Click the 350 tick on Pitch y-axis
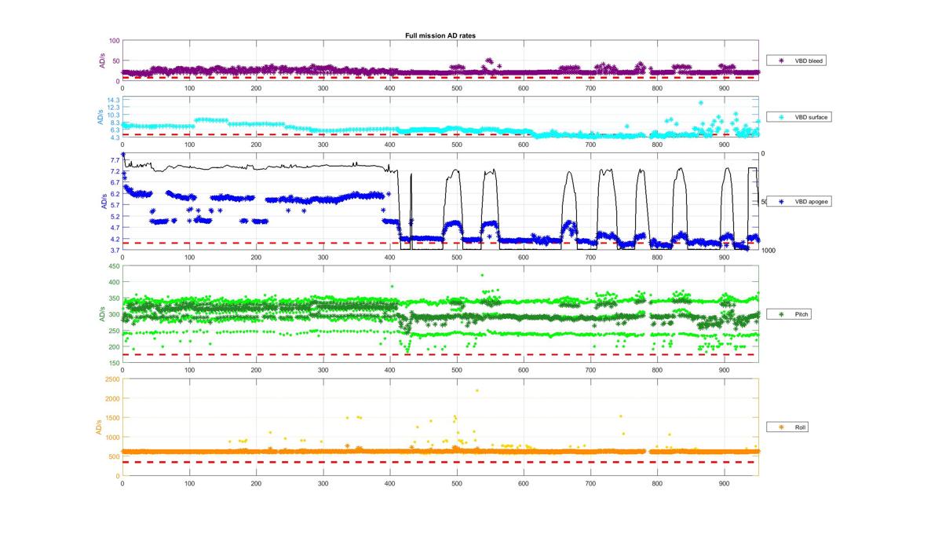Viewport: 942px width, 535px height. pos(115,299)
